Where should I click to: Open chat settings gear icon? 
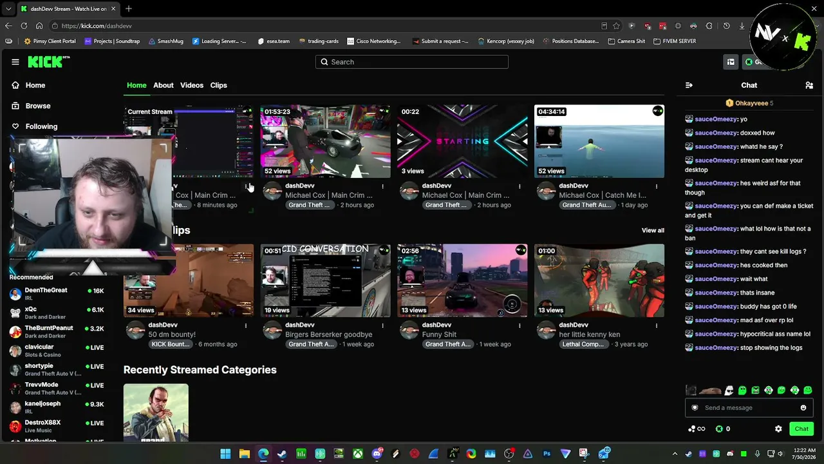[778, 429]
